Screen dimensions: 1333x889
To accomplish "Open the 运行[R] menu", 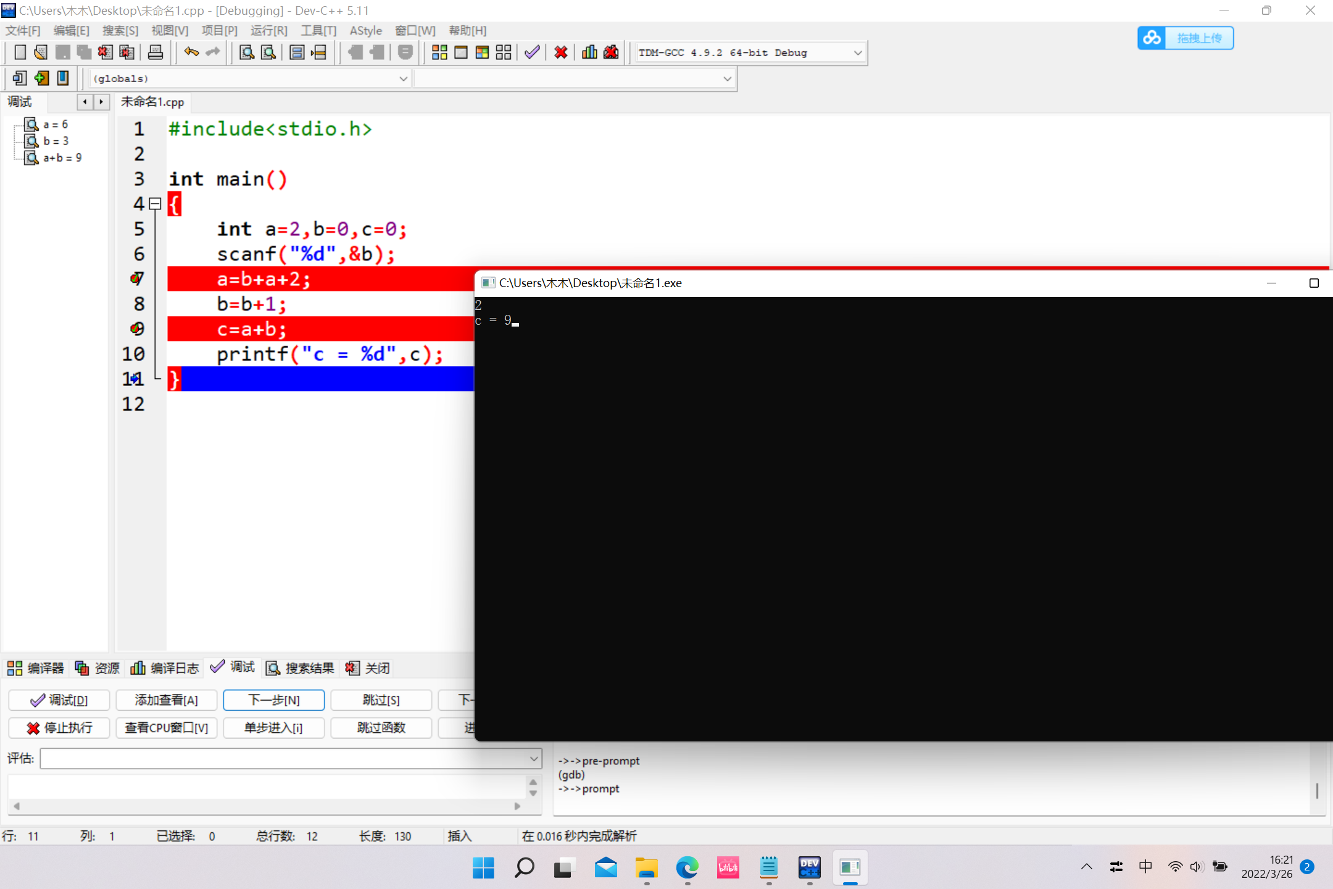I will [x=268, y=30].
